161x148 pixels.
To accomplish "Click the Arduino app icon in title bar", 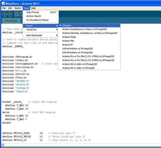I will click(x=3, y=3).
